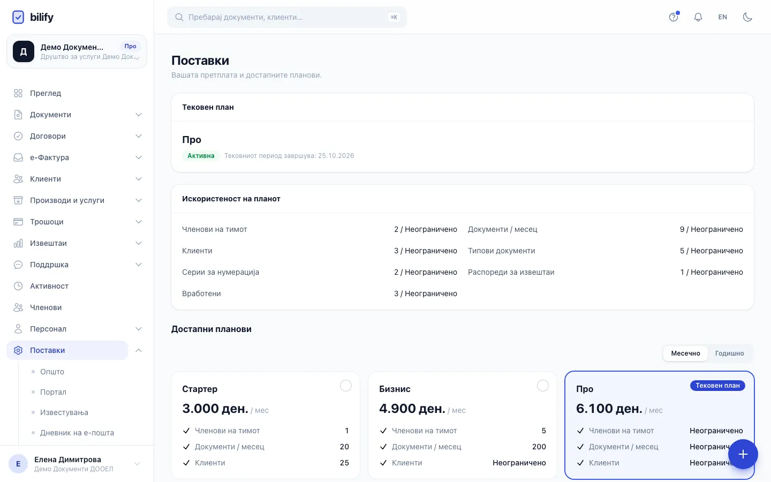Collapse the Поставки menu chevron

click(139, 350)
